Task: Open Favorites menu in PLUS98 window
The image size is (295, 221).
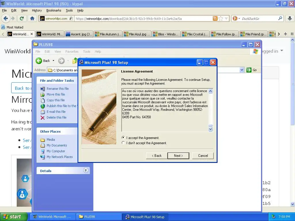Action: tap(72, 52)
